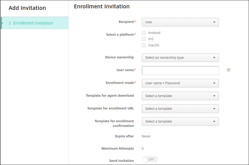The width and height of the screenshot is (249, 165).
Task: Click the agent download template arrow
Action: 214,96
